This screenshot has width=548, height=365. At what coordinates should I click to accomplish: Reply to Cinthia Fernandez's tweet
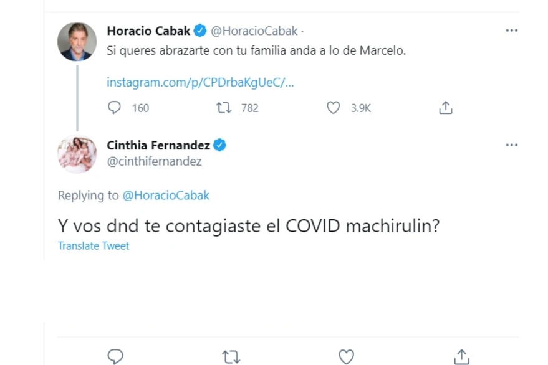(115, 356)
